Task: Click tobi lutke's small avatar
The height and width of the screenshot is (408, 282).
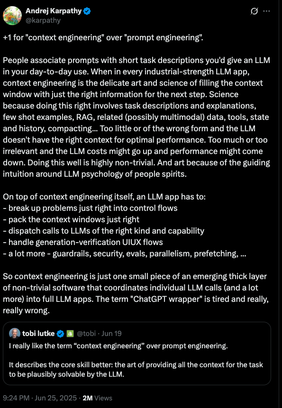Action: tap(15, 333)
